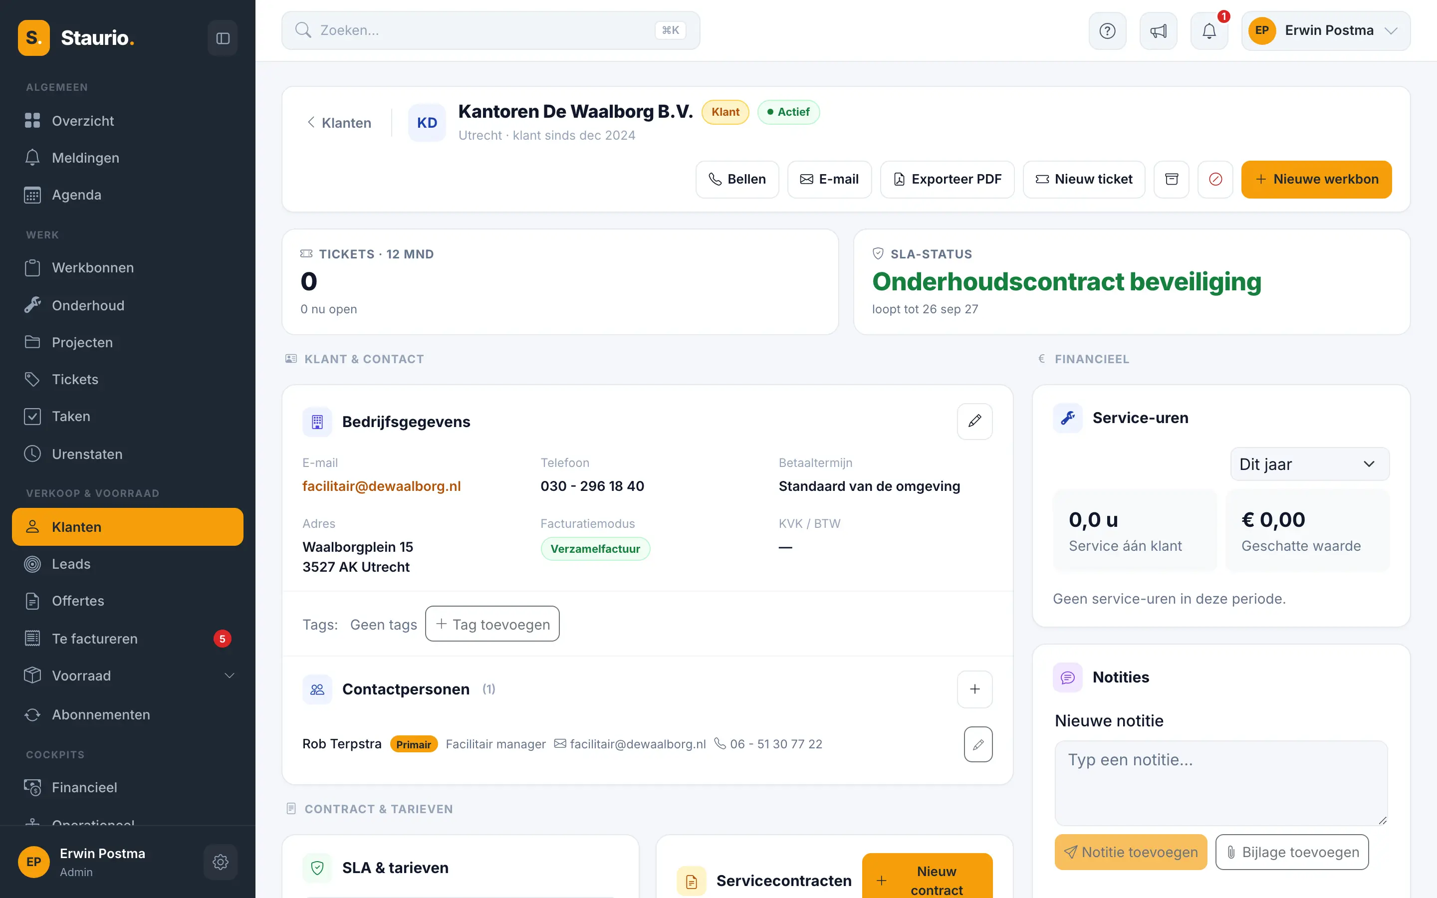Edit Bedrijfsgegevens with the pencil icon
Image resolution: width=1437 pixels, height=898 pixels.
click(974, 421)
